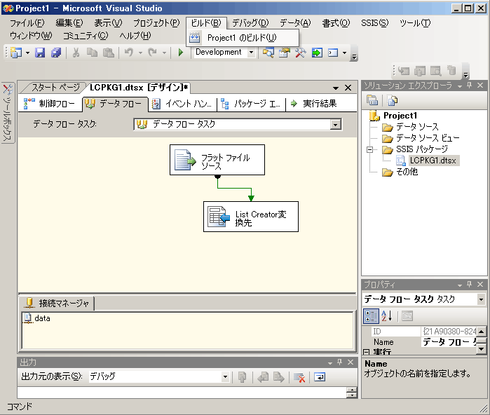Screen dimensions: 490x415
Task: Sort properties alphabetically with A-Z icon
Action: tap(387, 316)
